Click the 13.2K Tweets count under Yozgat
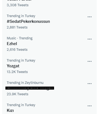The width and height of the screenshot is (100, 114). tap(17, 72)
